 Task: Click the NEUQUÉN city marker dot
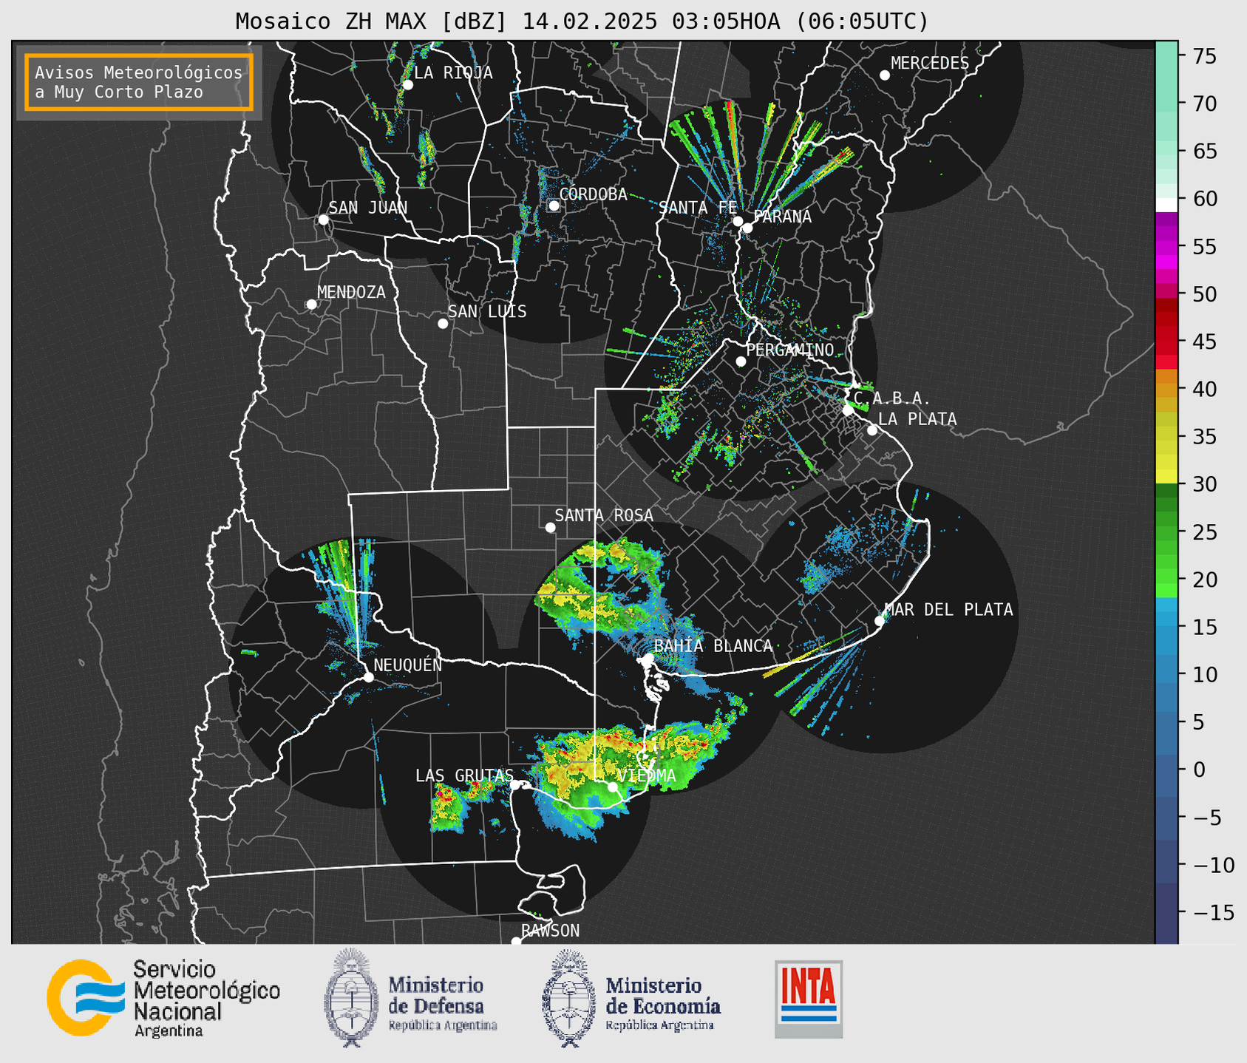[x=368, y=677]
